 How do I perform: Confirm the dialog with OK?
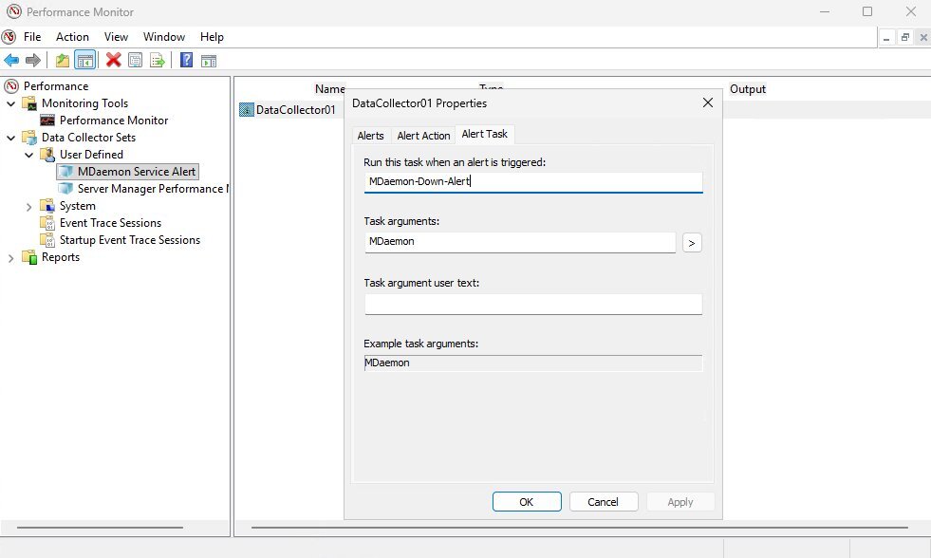coord(527,502)
